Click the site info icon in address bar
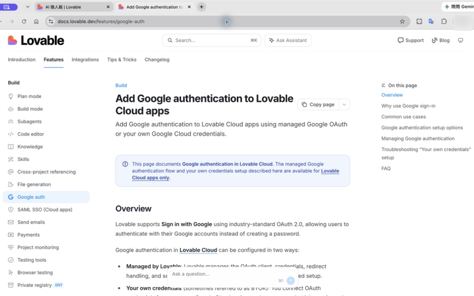Screen dimensions: 474x296 [x=51, y=21]
